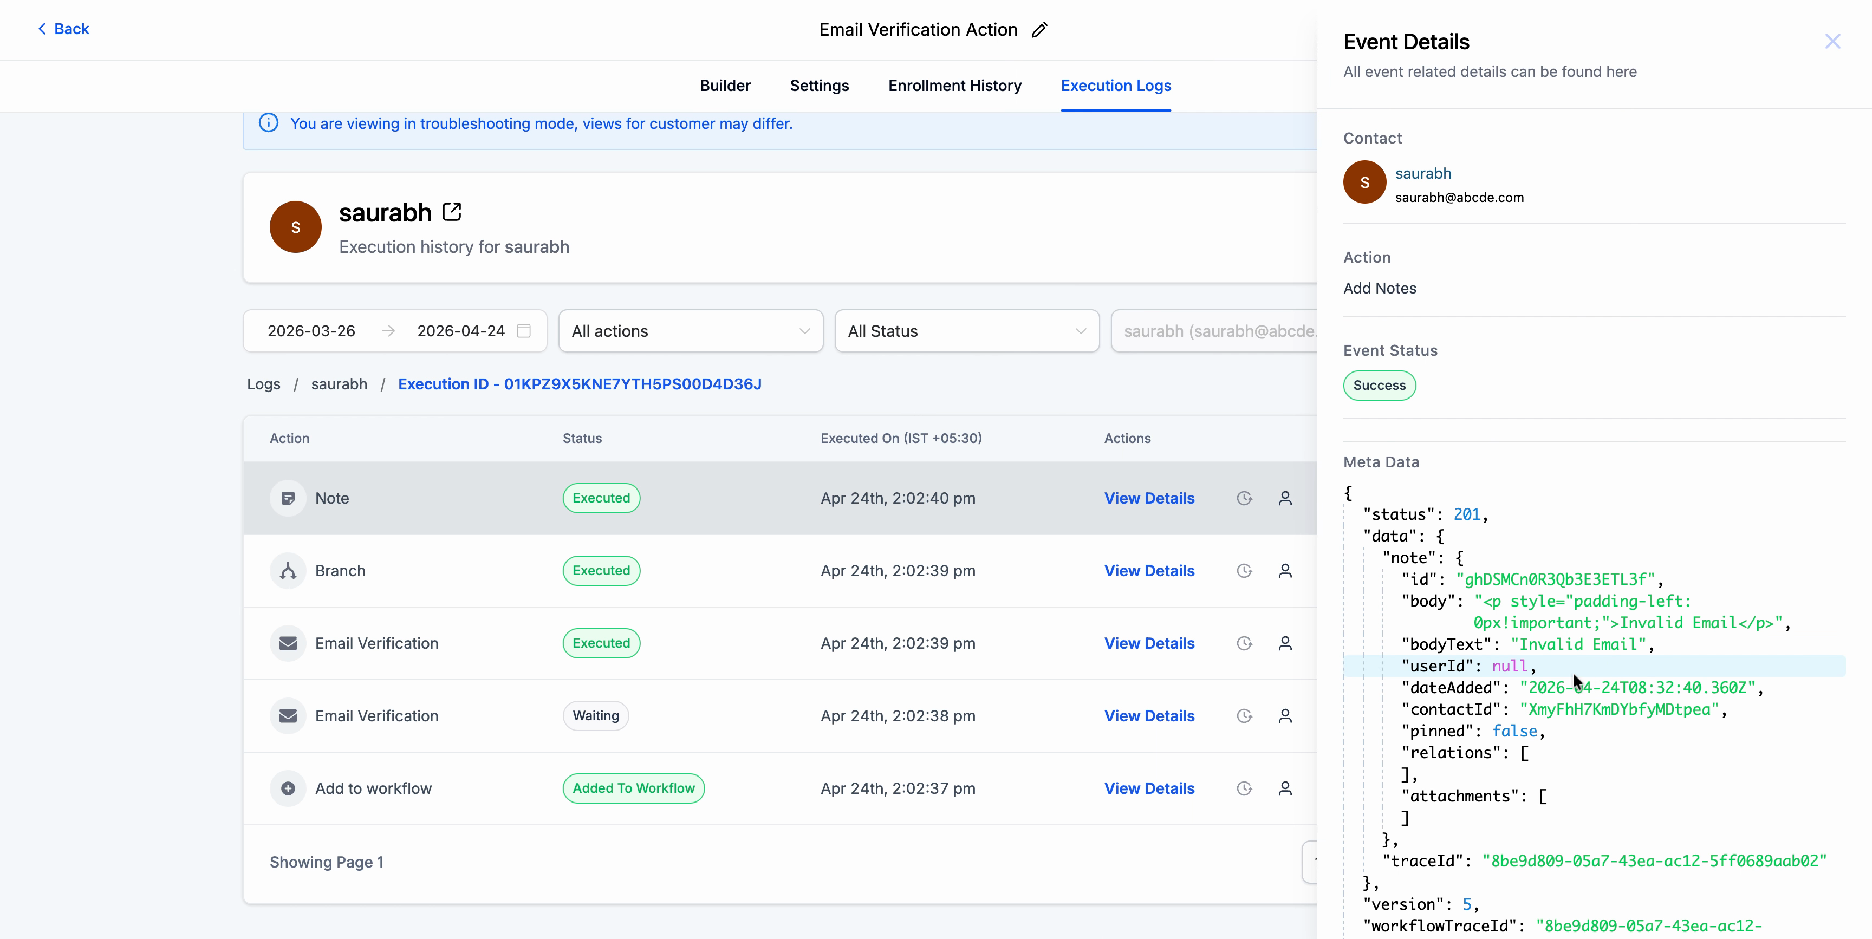Click the info icon in troubleshooting banner
The width and height of the screenshot is (1872, 939).
[268, 123]
